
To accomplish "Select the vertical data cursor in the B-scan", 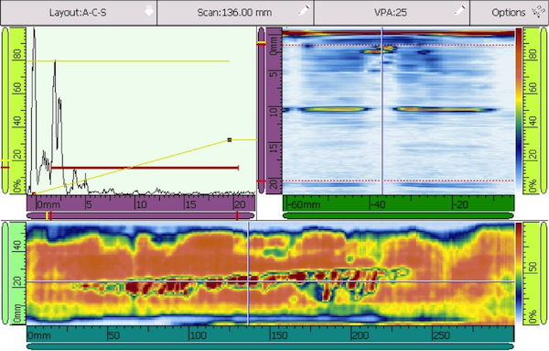I will pos(382,111).
